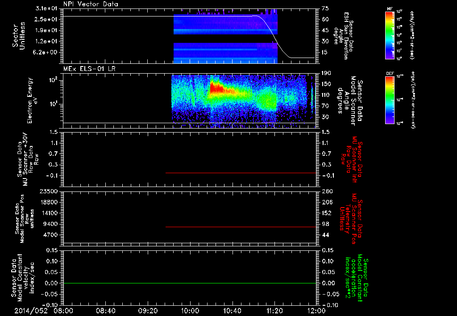Click the 'ergs/(cm**2-sr-sec-eV)' units label

[413, 100]
